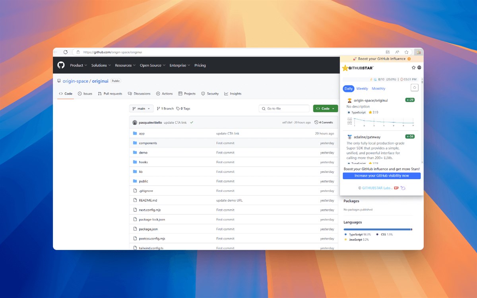Click the medal icon beside adaline/gateway
This screenshot has height=298, width=477.
(x=350, y=137)
